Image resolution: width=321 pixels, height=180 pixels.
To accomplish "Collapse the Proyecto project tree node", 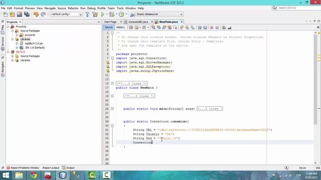I will click(x=8, y=26).
